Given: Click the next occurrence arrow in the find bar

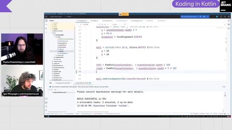Looking at the screenshot, I should point(123,25).
